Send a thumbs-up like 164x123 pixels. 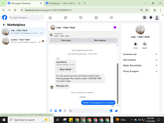[x=116, y=111]
